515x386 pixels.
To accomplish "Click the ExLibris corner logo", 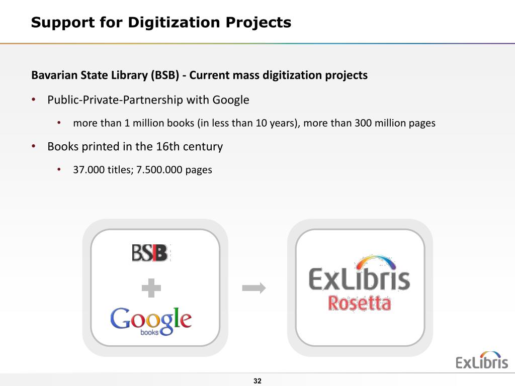I will click(x=481, y=360).
